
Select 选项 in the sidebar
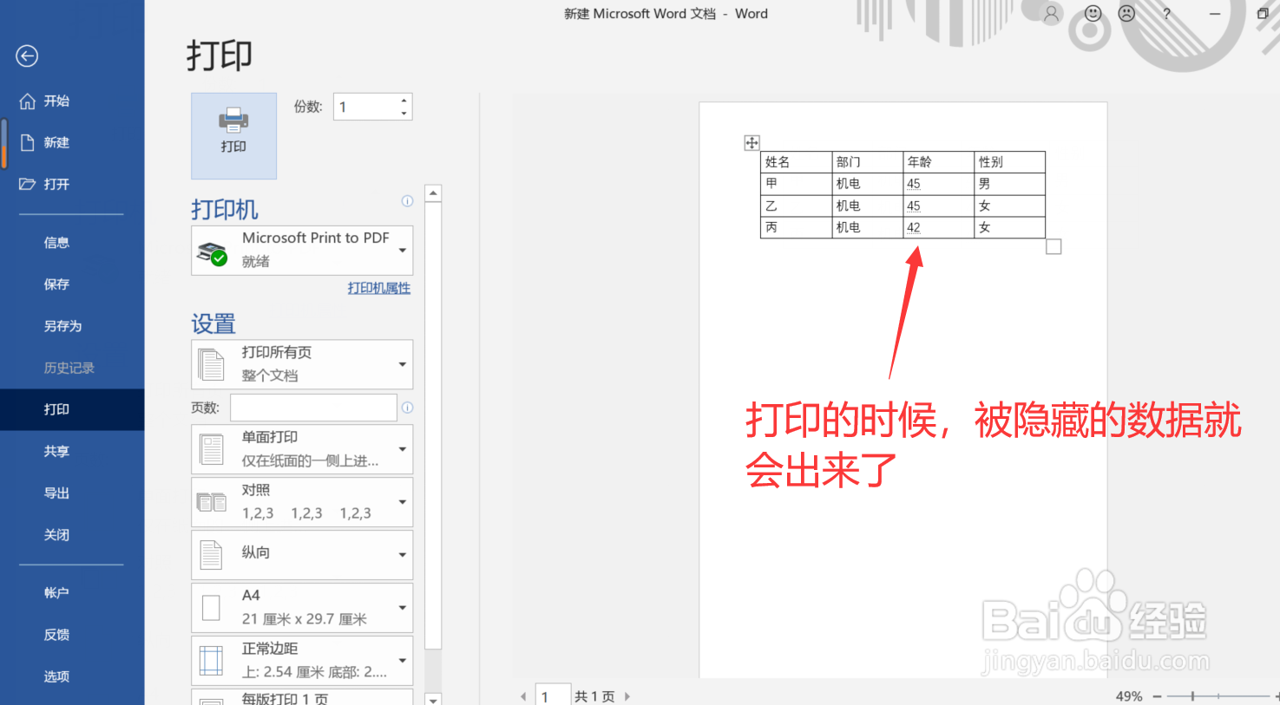coord(72,676)
